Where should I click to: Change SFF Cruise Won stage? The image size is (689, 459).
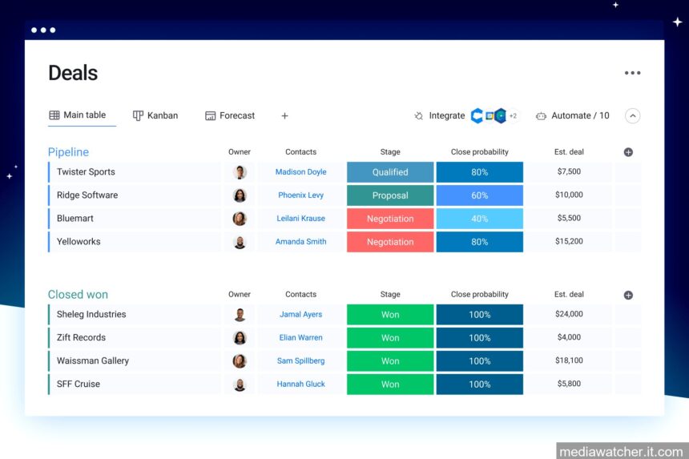coord(390,385)
